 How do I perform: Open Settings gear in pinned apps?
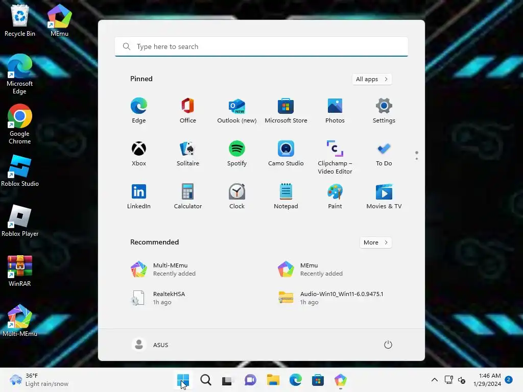pos(384,111)
